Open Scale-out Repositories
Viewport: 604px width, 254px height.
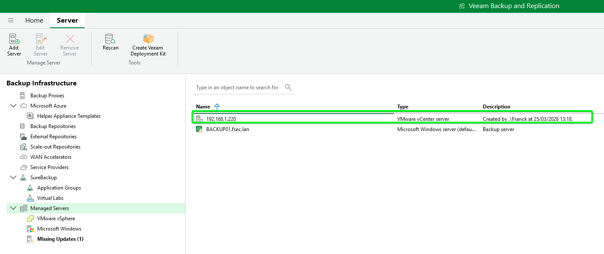point(55,147)
